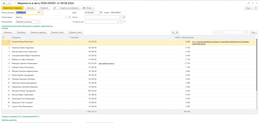This screenshot has height=123, width=259.
Task: Click the help question mark button
Action: (256, 8)
